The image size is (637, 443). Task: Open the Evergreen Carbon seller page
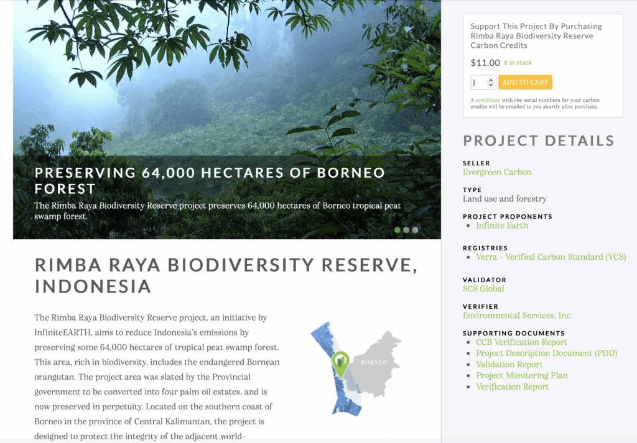coord(497,171)
